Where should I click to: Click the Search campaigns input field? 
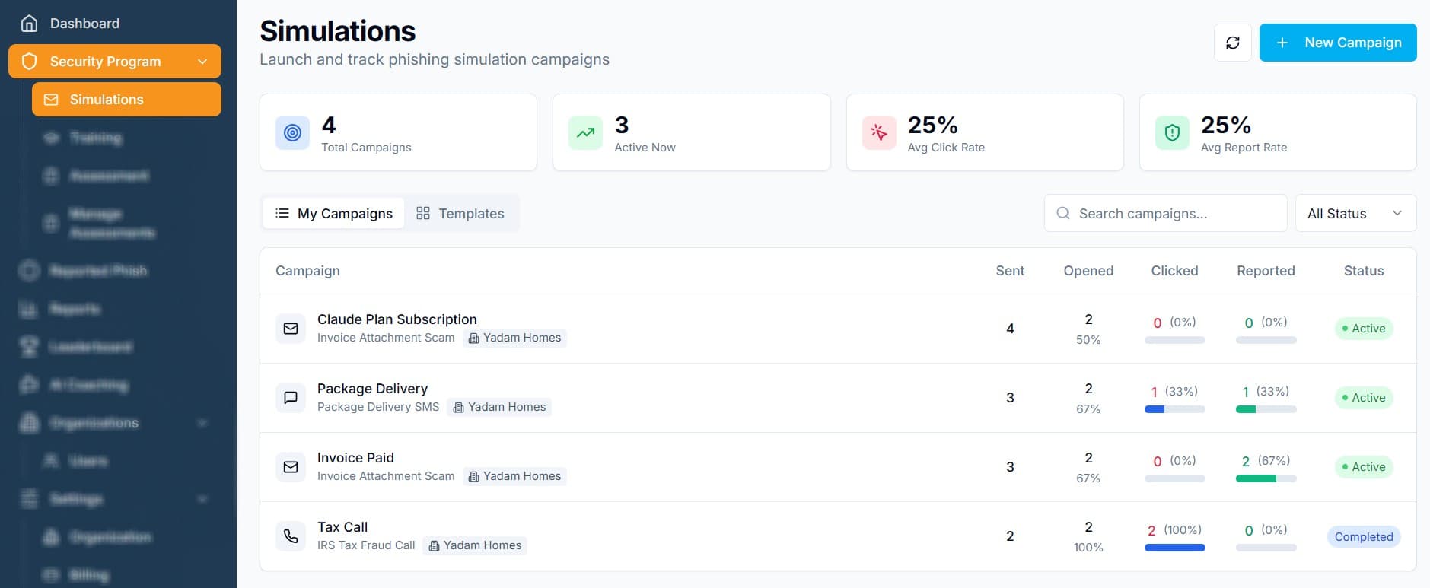(x=1166, y=214)
